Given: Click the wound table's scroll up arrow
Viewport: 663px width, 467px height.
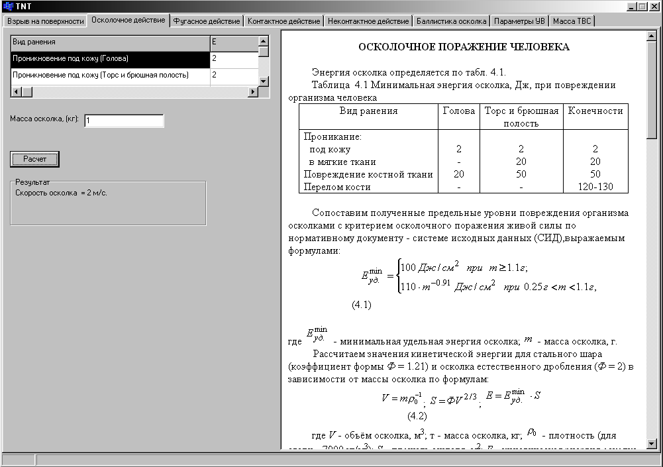Looking at the screenshot, I should click(264, 41).
